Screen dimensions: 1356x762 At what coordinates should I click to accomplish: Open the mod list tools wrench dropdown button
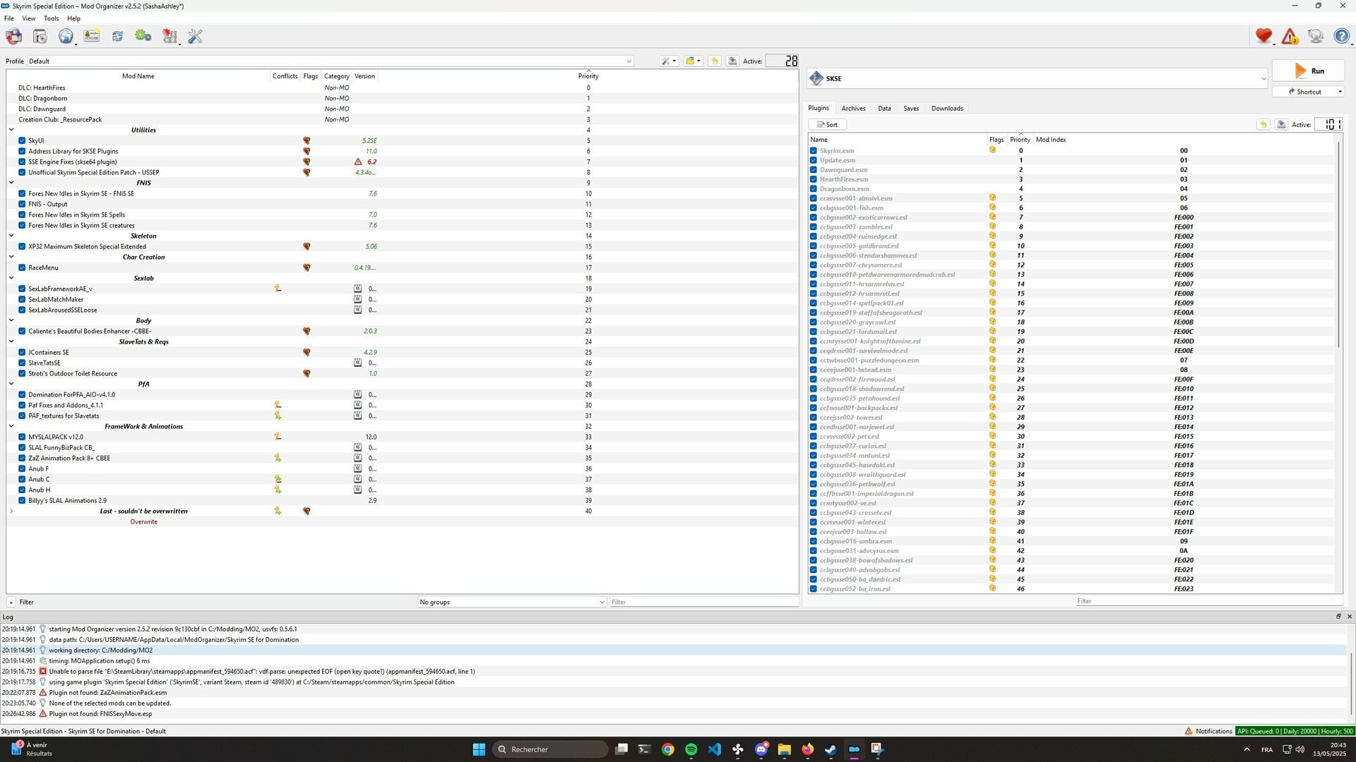(669, 61)
